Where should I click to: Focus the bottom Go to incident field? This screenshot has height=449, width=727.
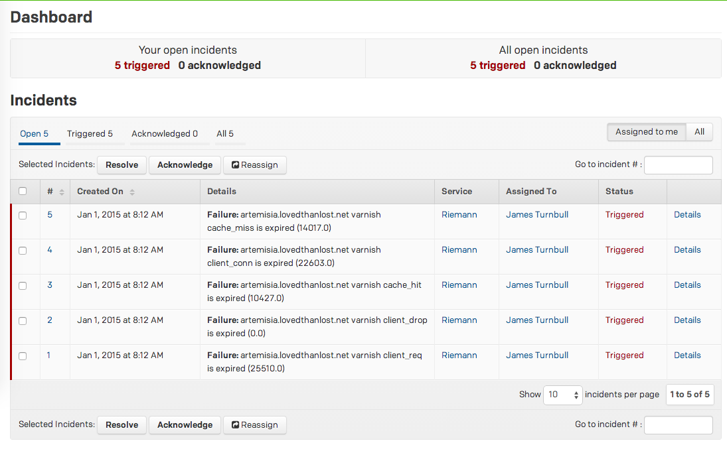679,425
